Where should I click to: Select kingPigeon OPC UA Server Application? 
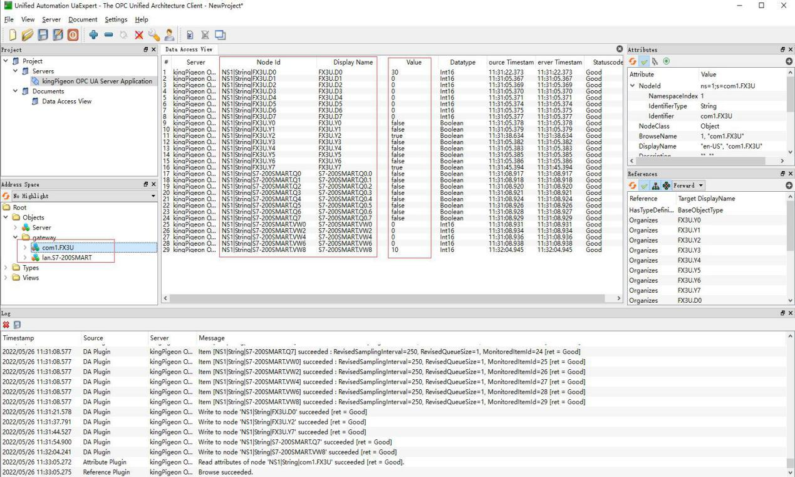click(97, 81)
